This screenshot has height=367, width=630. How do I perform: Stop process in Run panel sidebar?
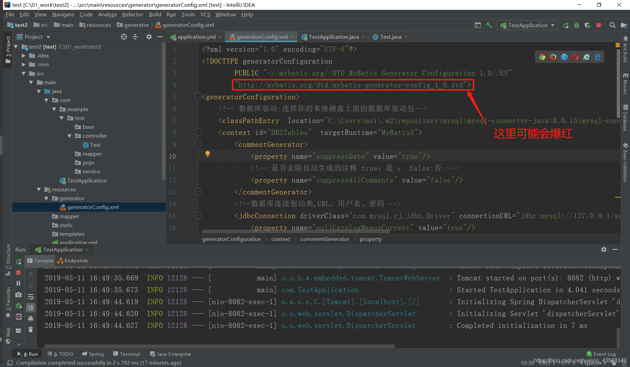click(x=18, y=273)
